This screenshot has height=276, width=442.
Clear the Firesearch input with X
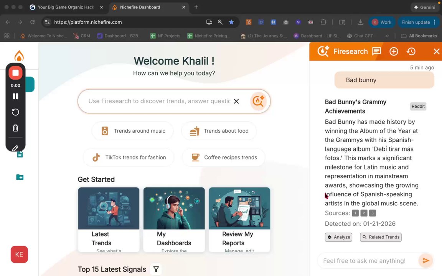click(236, 101)
